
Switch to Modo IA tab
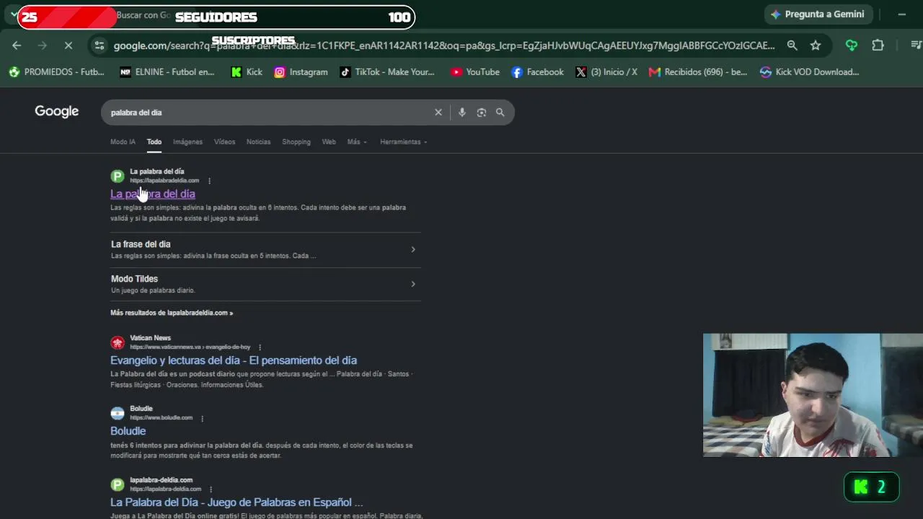point(123,142)
